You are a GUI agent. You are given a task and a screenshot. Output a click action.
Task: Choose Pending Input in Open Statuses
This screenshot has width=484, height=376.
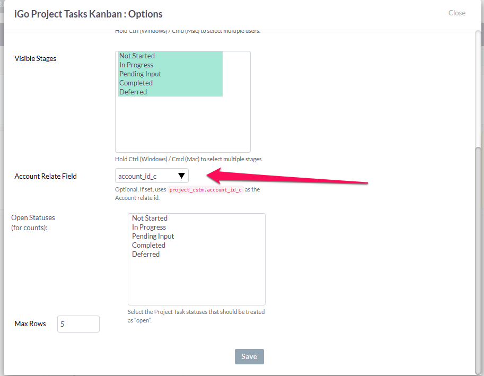tap(196, 236)
